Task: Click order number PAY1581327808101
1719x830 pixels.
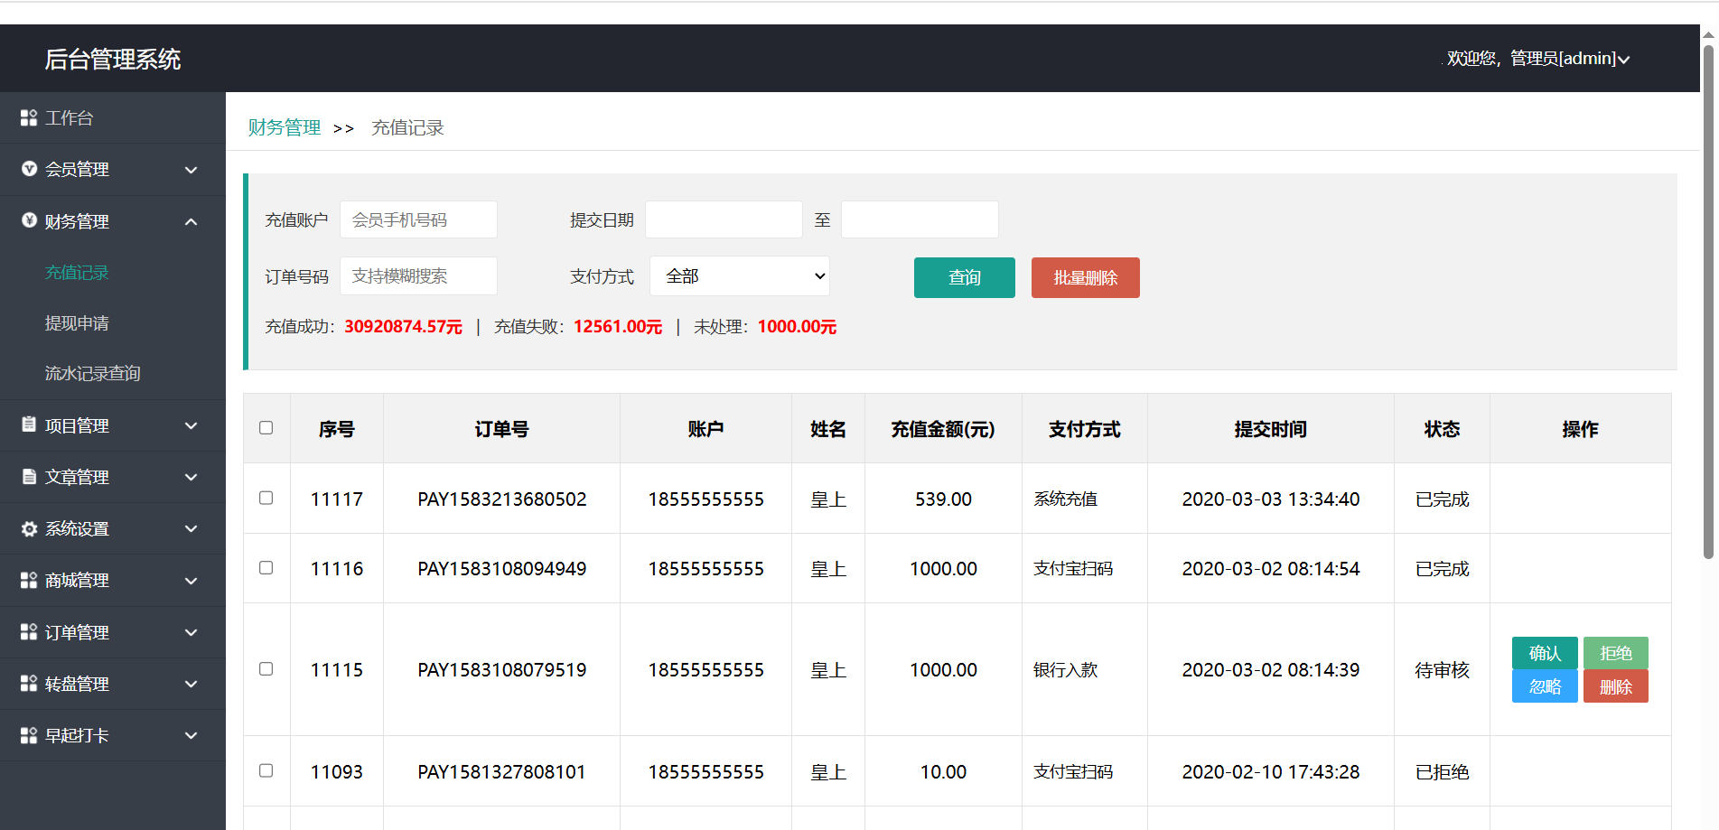Action: point(502,772)
